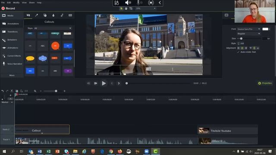Select the yellow oval speech bubble callout
This screenshot has height=155, width=276.
(x=30, y=59)
